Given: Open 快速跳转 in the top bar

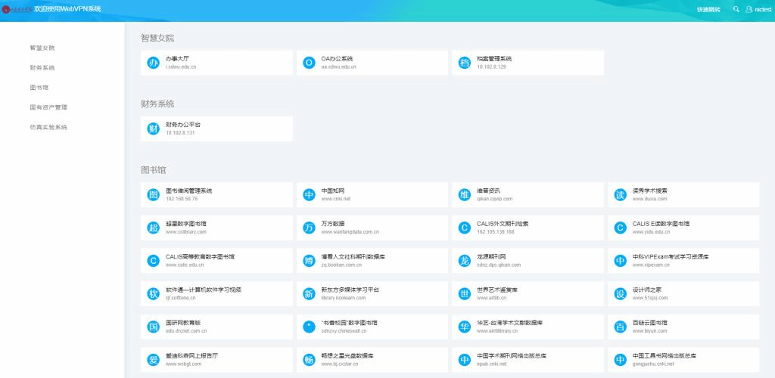Looking at the screenshot, I should click(708, 9).
